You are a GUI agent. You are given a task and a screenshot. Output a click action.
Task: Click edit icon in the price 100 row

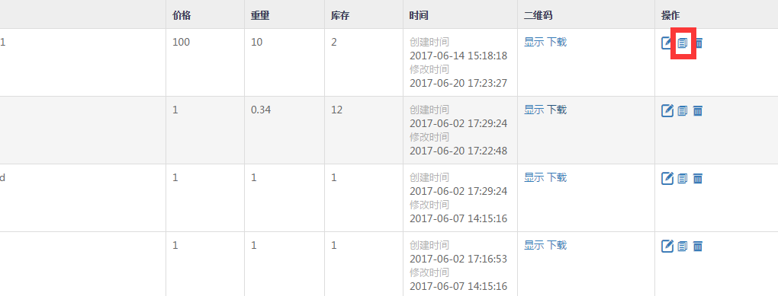click(667, 43)
